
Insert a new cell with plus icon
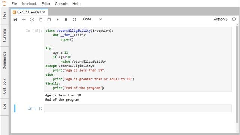24,19
